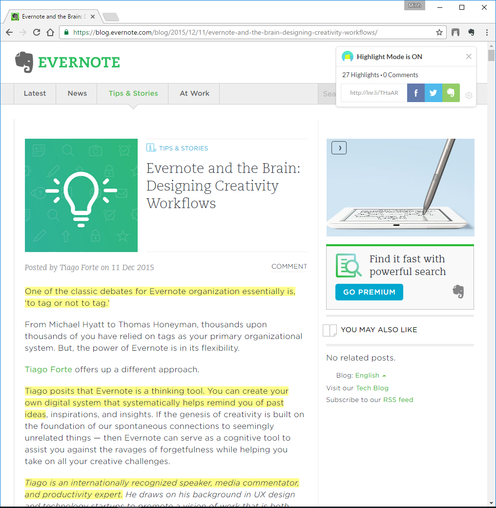Click highlighted text 'to tag or not to tag'

tap(67, 303)
